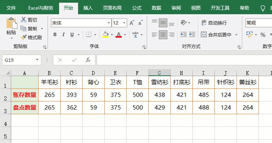Toggle Bold formatting
The image size is (272, 143).
(55, 35)
